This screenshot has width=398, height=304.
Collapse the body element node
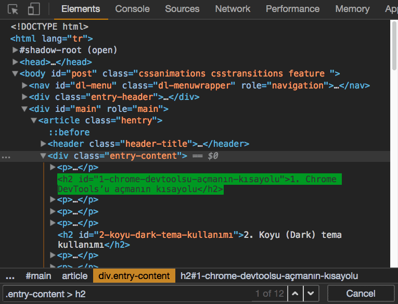coord(15,74)
